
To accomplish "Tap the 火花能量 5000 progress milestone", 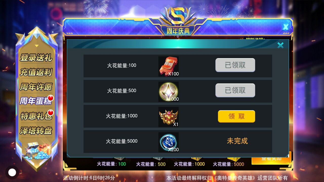I will 229,164.
